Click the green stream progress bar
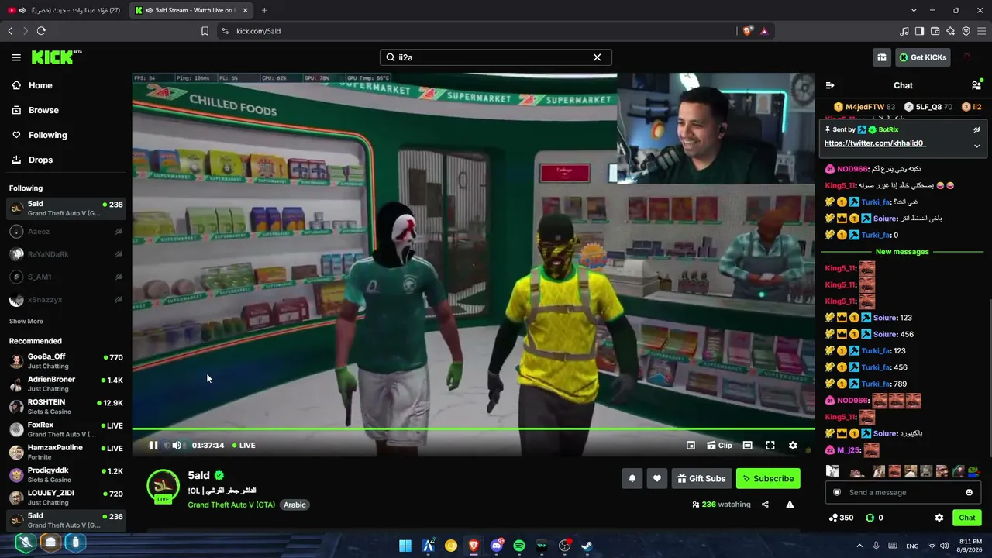The width and height of the screenshot is (992, 558). pyautogui.click(x=473, y=429)
